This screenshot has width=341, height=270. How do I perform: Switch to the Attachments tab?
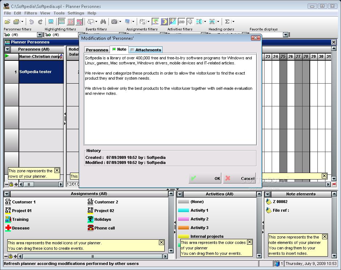[146, 50]
